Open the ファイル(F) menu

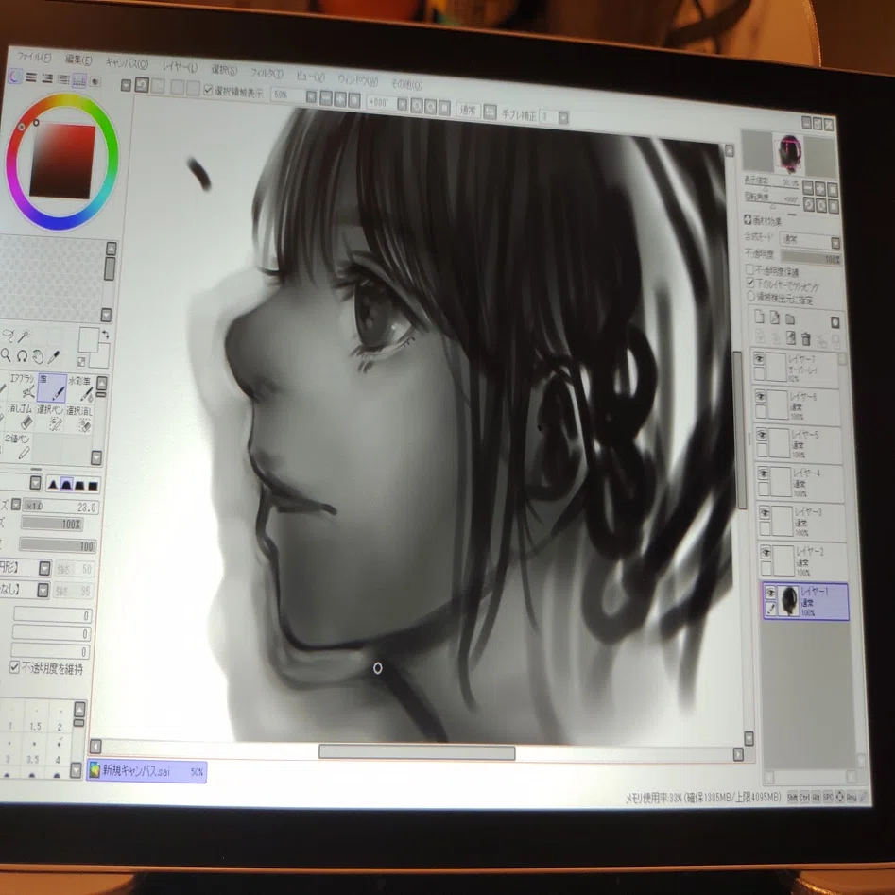(x=34, y=58)
